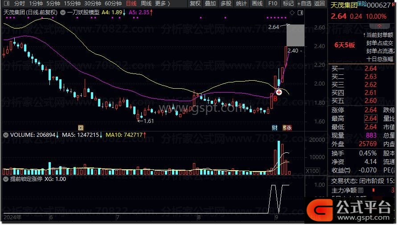Select the 15分钟 period
The image size is (398, 225).
point(72,4)
